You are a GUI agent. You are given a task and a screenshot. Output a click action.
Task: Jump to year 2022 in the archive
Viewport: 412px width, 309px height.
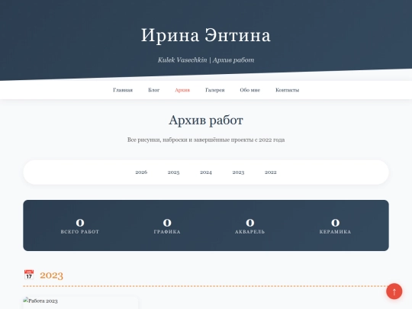271,172
